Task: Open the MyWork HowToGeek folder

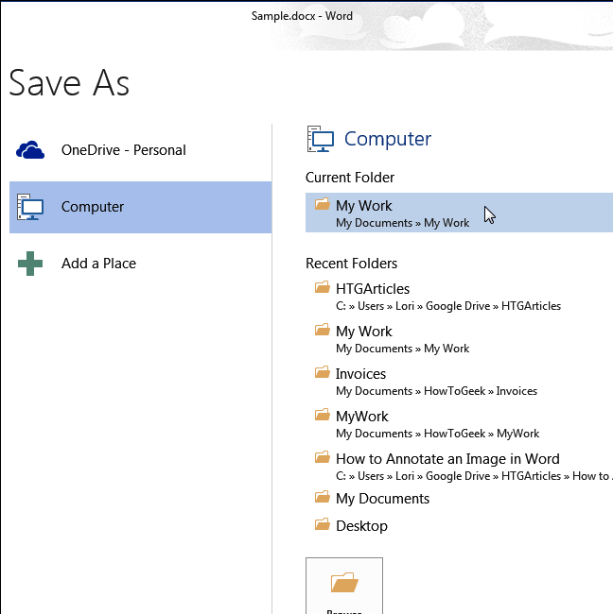Action: [x=459, y=424]
